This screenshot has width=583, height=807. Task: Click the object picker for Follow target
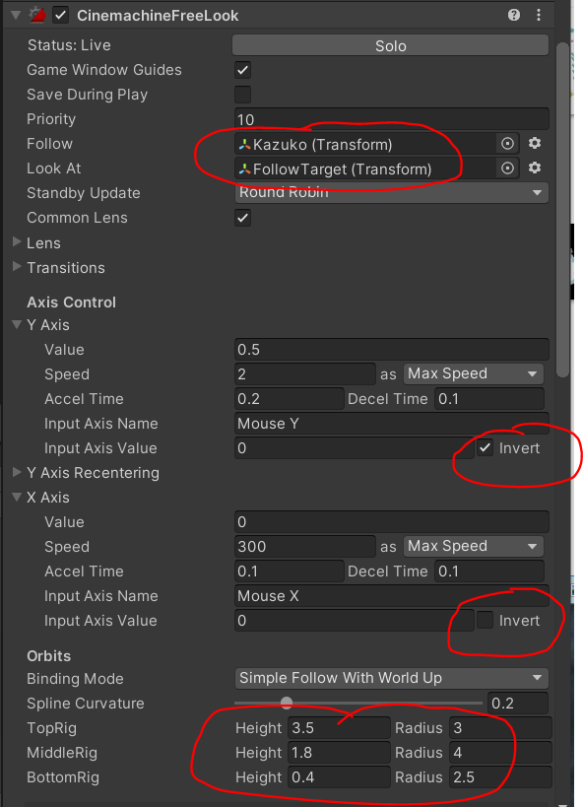[x=507, y=144]
